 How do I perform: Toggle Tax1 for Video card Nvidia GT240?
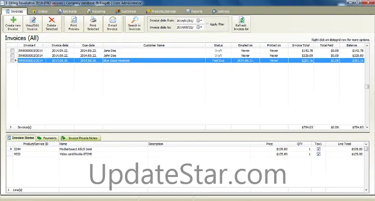318,154
